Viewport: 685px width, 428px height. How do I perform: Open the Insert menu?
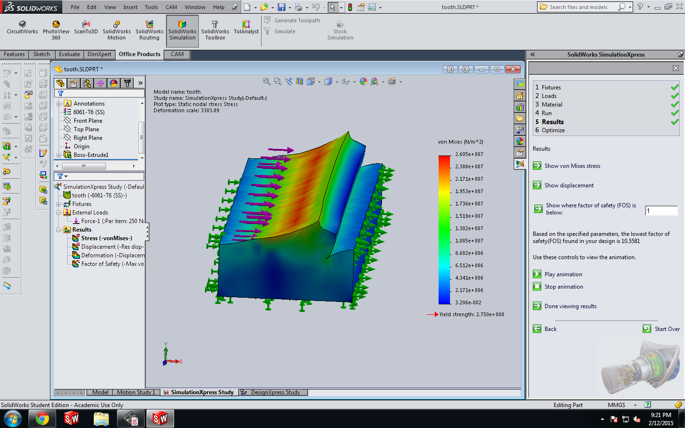[130, 7]
